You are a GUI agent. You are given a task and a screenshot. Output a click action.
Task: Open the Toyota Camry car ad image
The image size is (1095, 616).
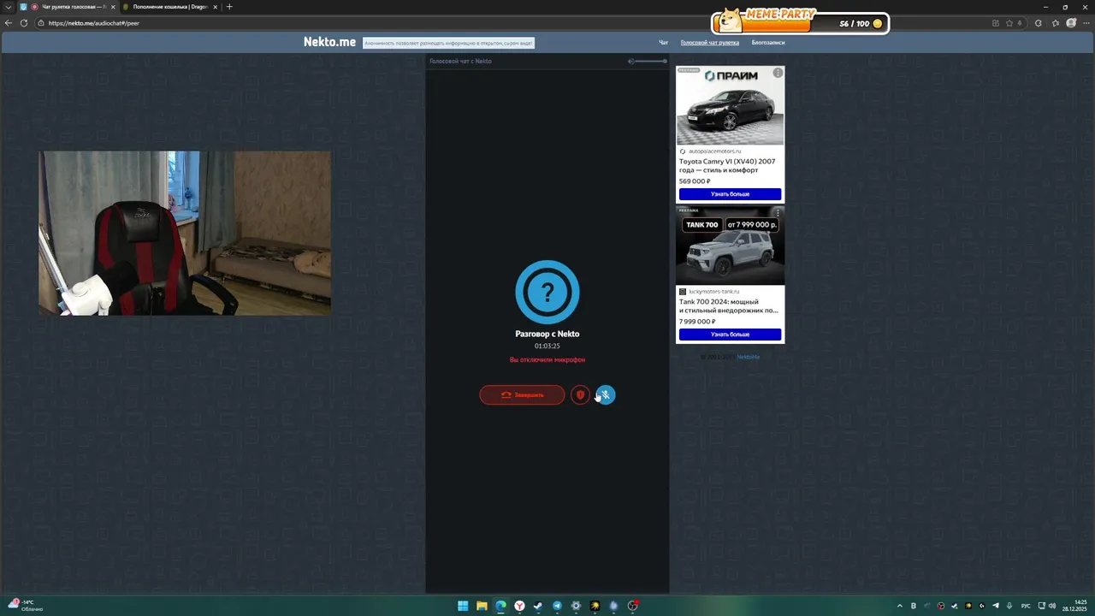(x=730, y=106)
